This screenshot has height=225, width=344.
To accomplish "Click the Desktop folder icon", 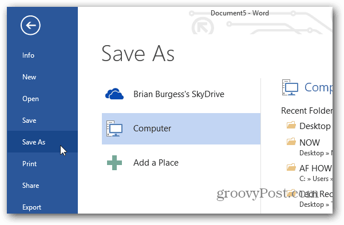I will tap(291, 126).
